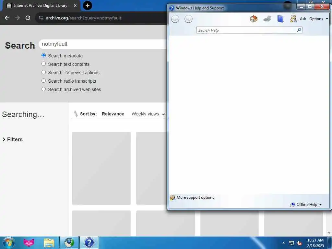Open the Options dropdown in Help window
The image size is (332, 249).
[x=318, y=19]
